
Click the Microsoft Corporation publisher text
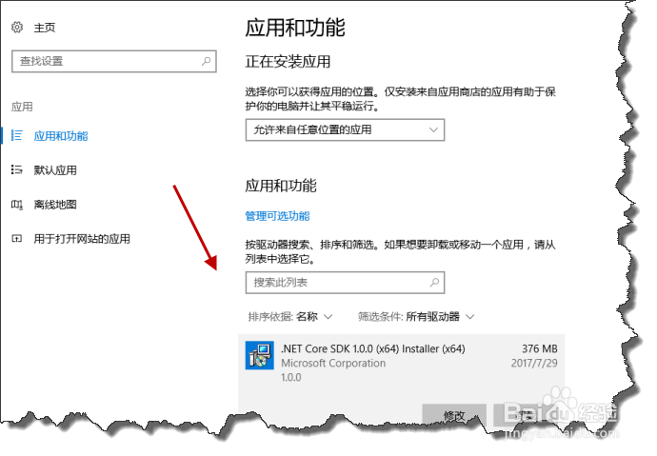[x=333, y=363]
